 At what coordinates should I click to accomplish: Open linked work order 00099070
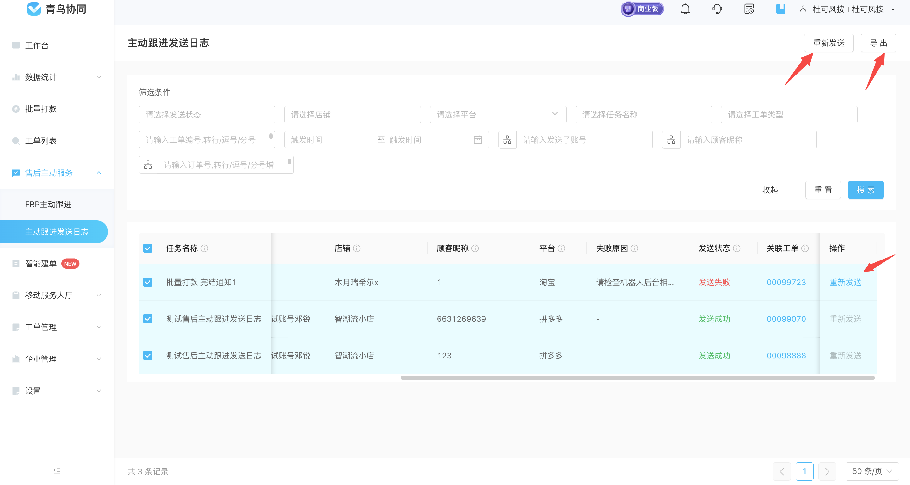point(786,319)
